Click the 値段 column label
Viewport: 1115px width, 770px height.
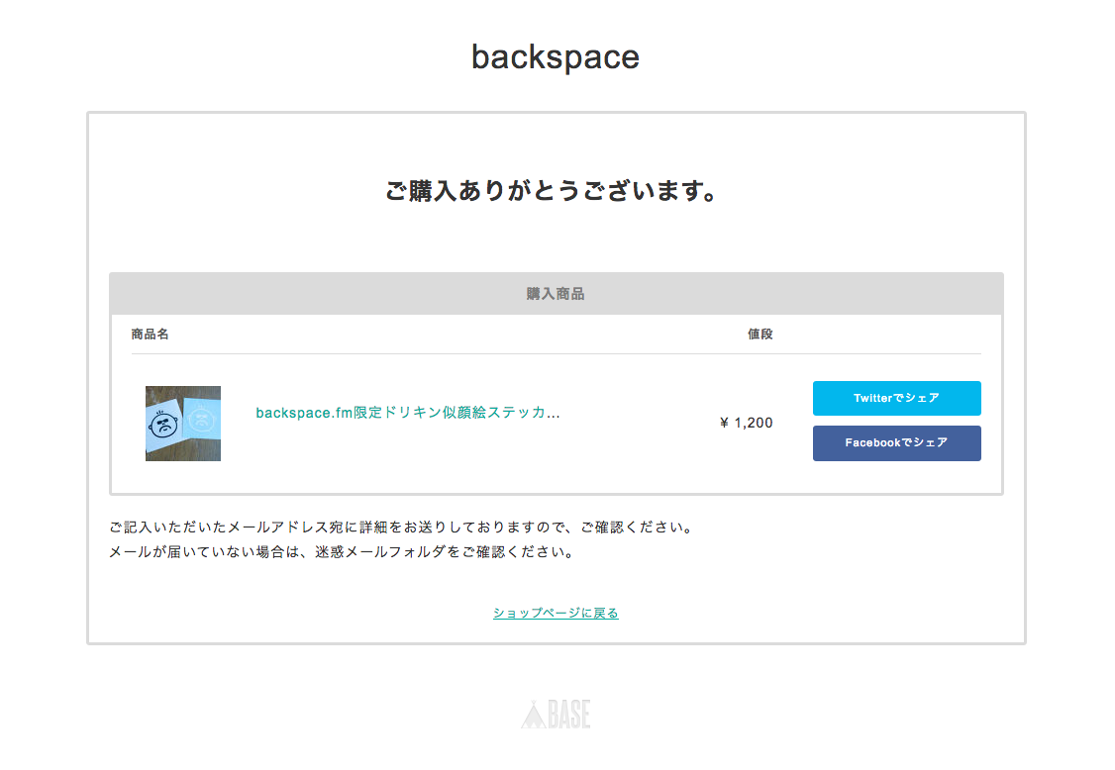point(760,335)
